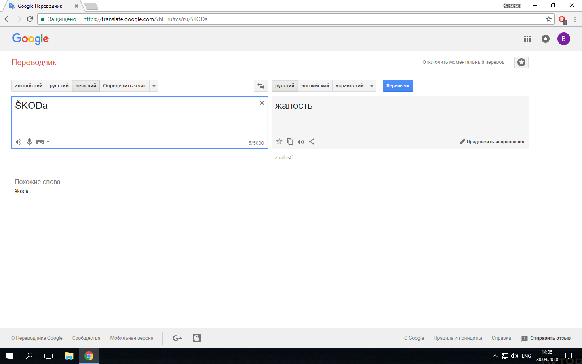
Task: Activate microphone voice input
Action: 30,142
